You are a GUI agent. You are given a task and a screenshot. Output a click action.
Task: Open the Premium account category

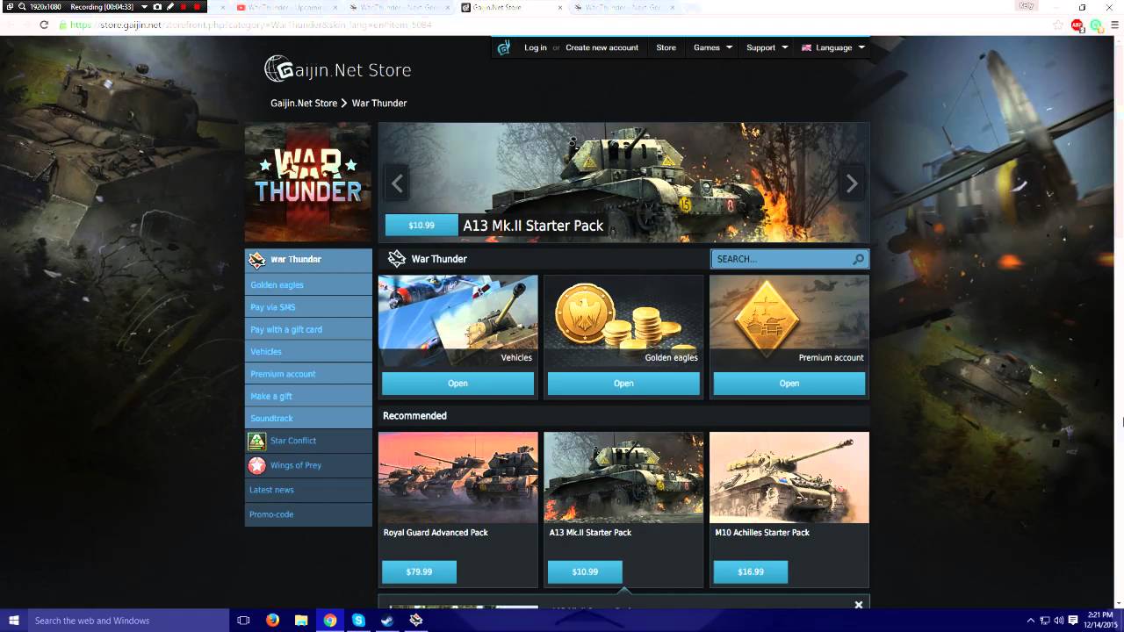[x=789, y=384]
